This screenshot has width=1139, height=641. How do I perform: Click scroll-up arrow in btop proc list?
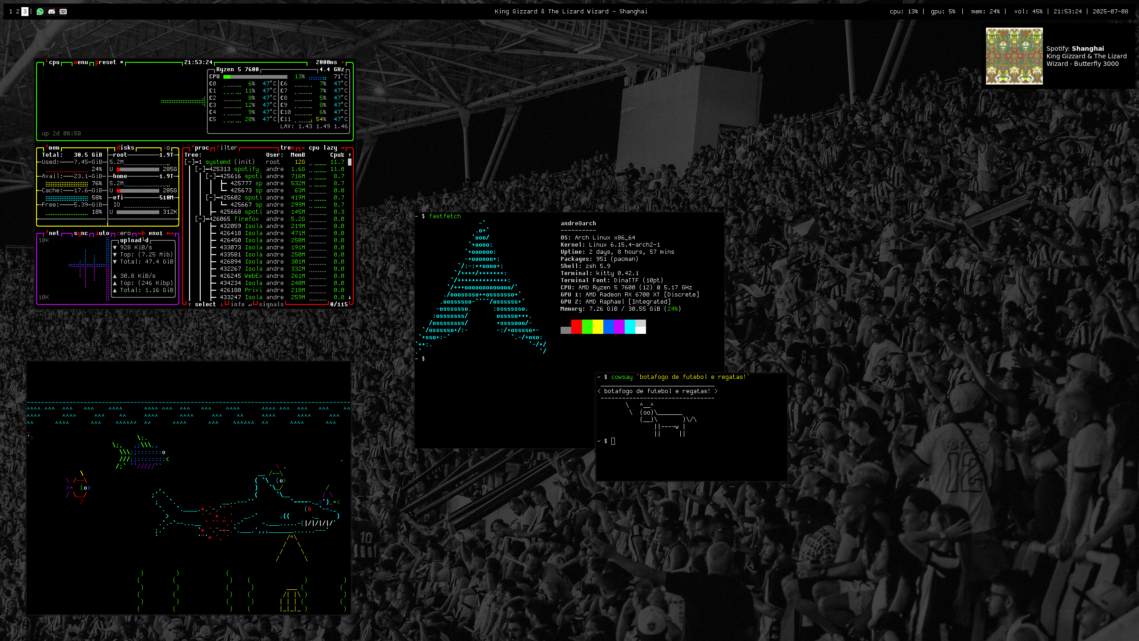[x=350, y=155]
